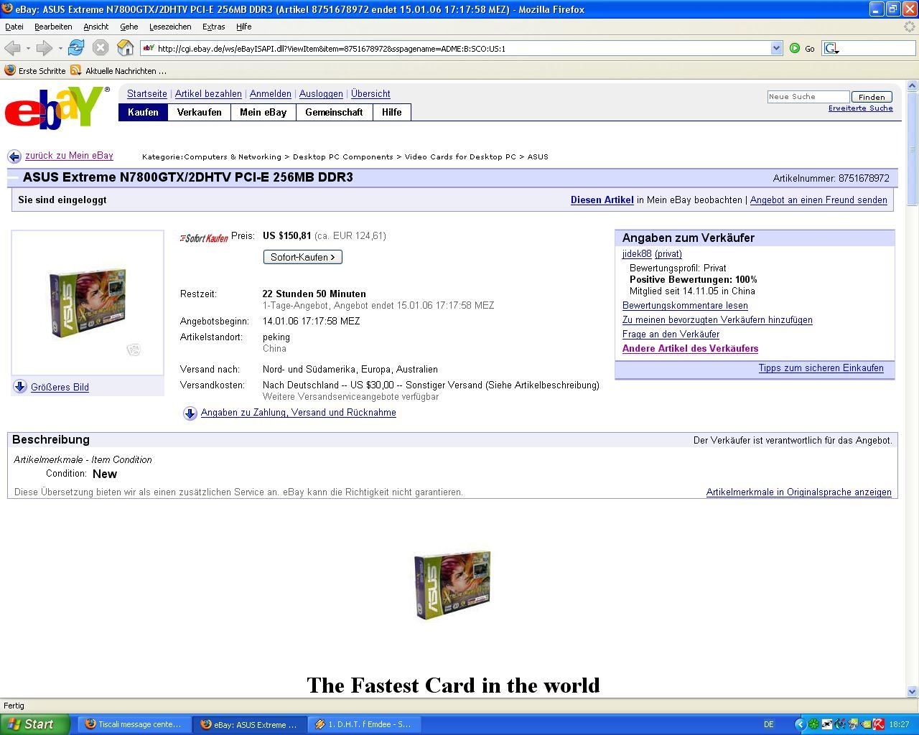Click the Firefox Forward arrow button
Screen dimensions: 919x735
pyautogui.click(x=44, y=48)
